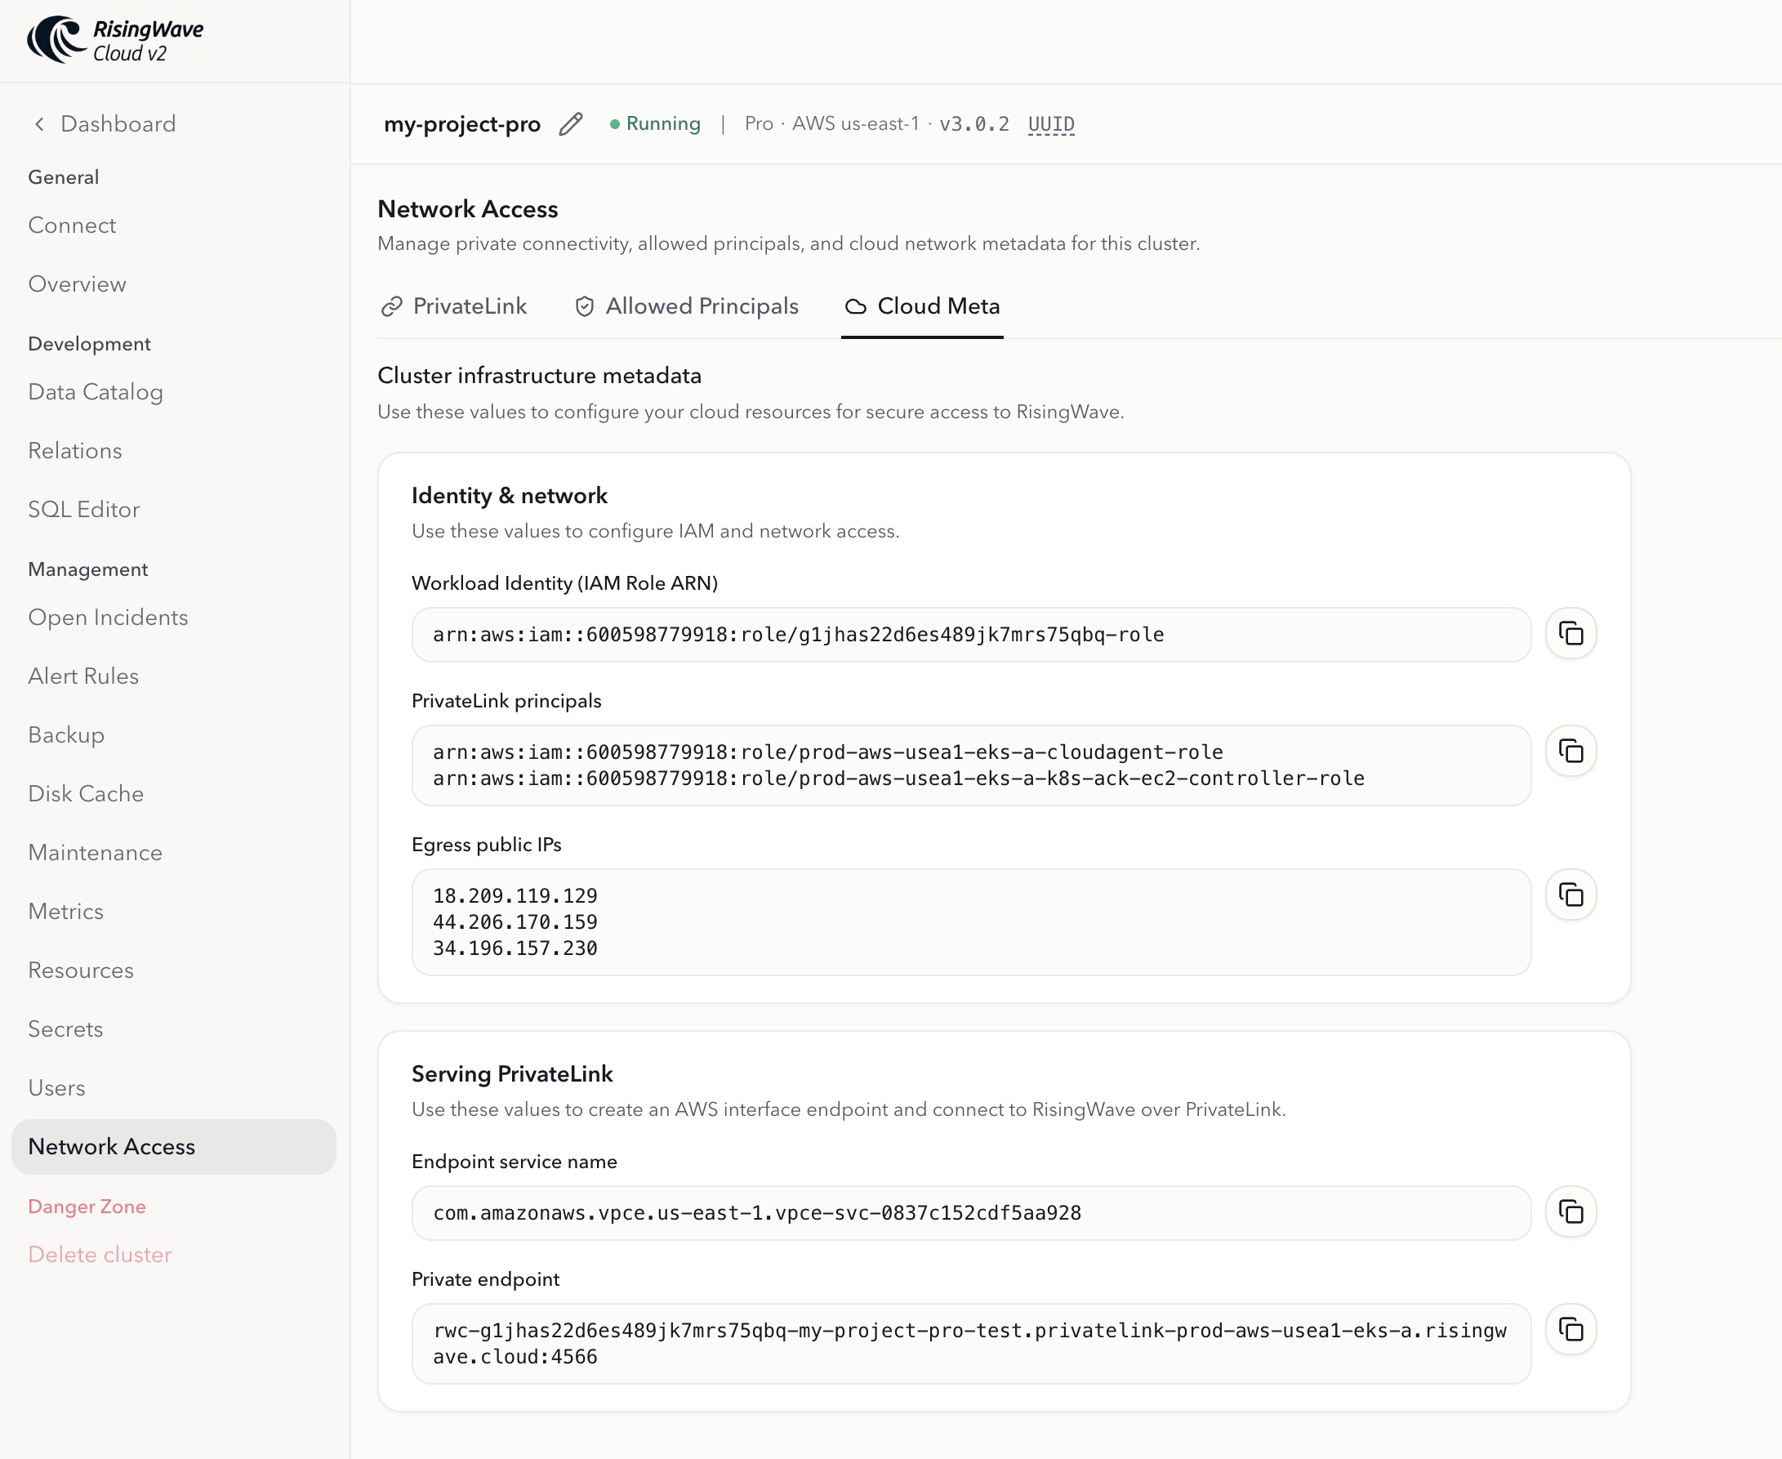Image resolution: width=1782 pixels, height=1459 pixels.
Task: Click the IP address 18.209.119.129
Action: click(x=515, y=896)
